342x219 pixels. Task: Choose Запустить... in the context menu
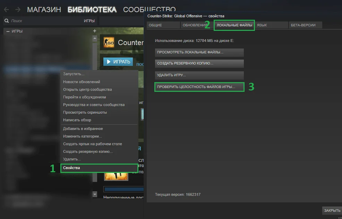point(99,74)
